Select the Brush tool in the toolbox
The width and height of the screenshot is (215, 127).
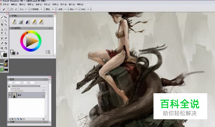click(x=2, y=17)
